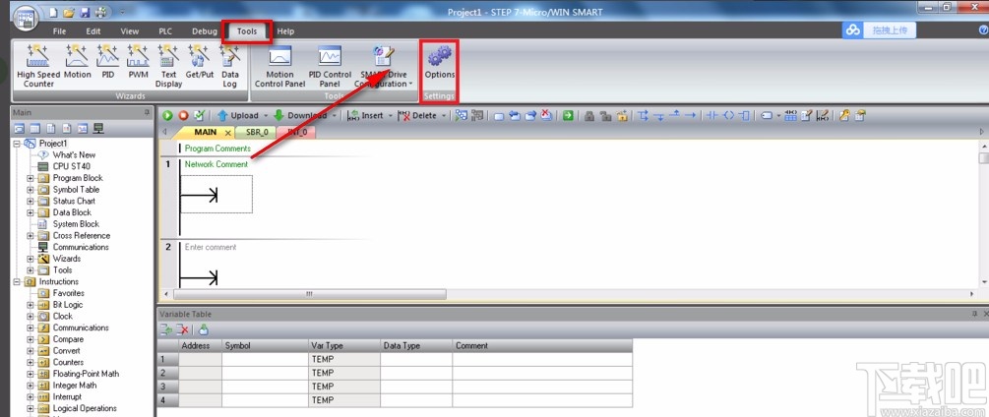Click the editor horizontal scrollbar
Screen dimensions: 989x417
point(309,294)
